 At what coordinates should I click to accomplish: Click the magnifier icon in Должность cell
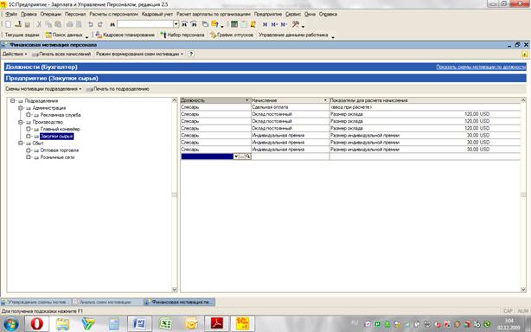tap(248, 156)
